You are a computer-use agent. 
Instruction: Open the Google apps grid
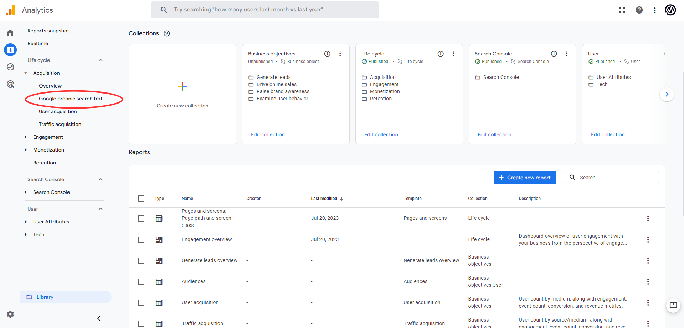622,10
